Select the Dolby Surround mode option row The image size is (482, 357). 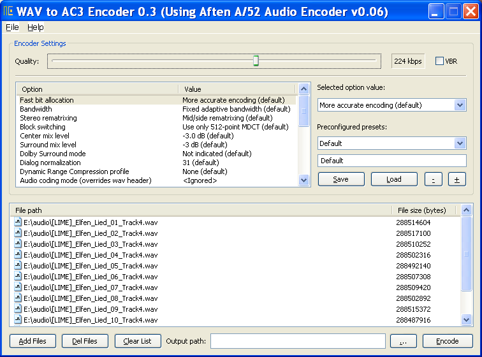click(x=156, y=154)
